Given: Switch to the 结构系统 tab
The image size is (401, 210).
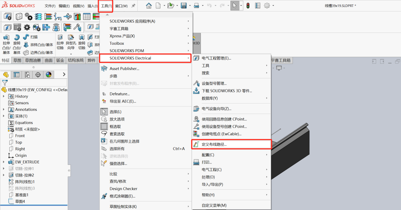Looking at the screenshot, I should (76, 60).
